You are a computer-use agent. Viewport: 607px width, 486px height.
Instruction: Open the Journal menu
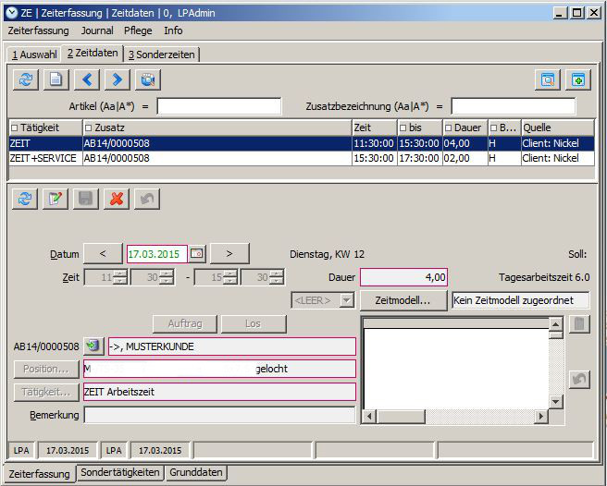tap(97, 30)
